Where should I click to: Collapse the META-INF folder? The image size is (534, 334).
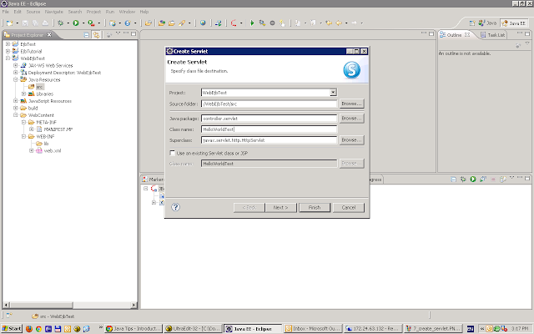(23, 122)
